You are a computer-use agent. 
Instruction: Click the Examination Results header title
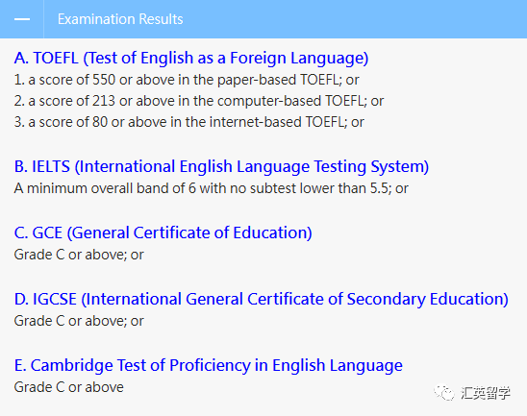pos(120,19)
